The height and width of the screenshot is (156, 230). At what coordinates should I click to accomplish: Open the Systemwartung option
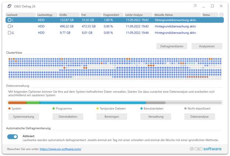24,117
